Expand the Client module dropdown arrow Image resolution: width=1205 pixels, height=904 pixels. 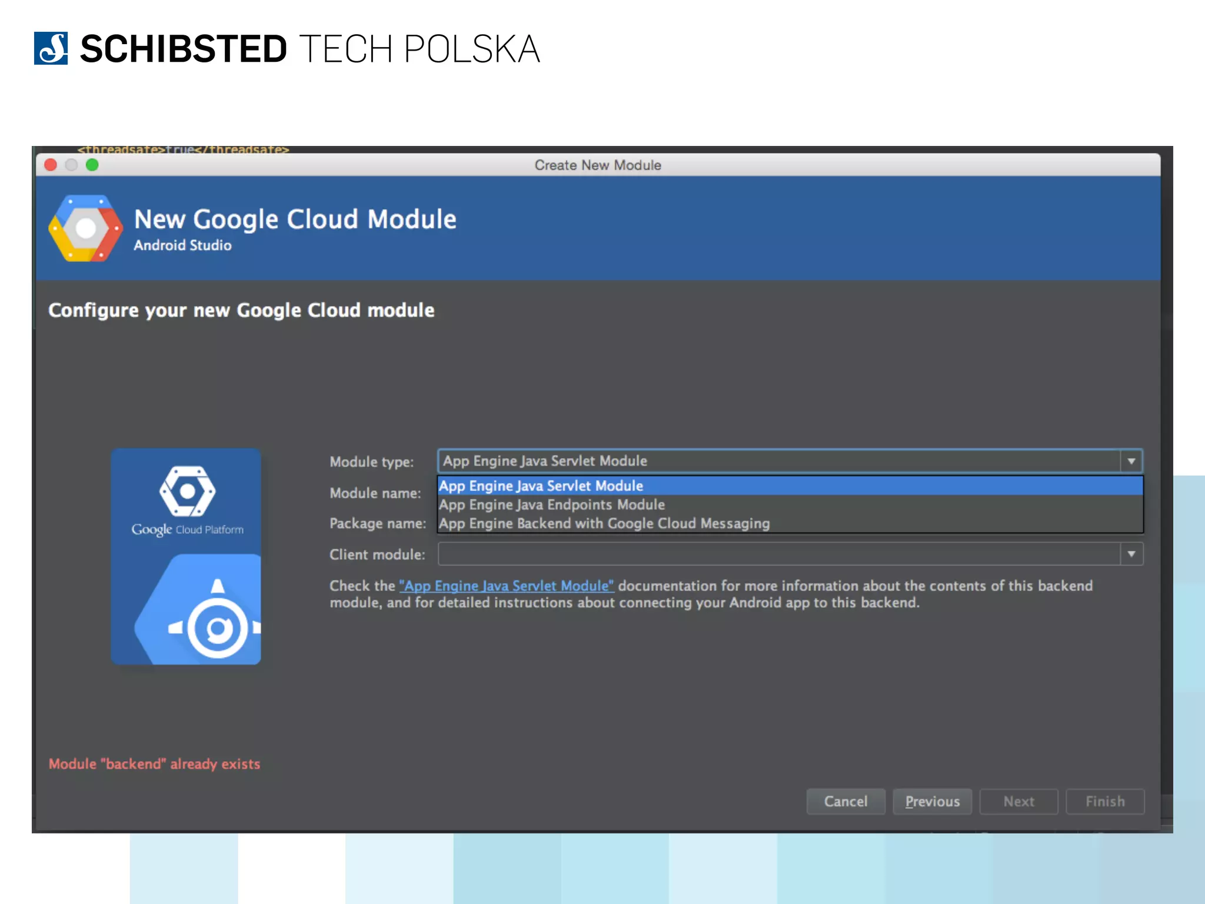(x=1131, y=554)
